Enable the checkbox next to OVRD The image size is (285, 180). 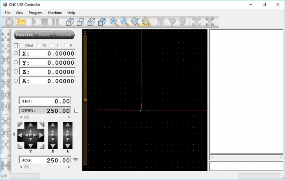76,111
